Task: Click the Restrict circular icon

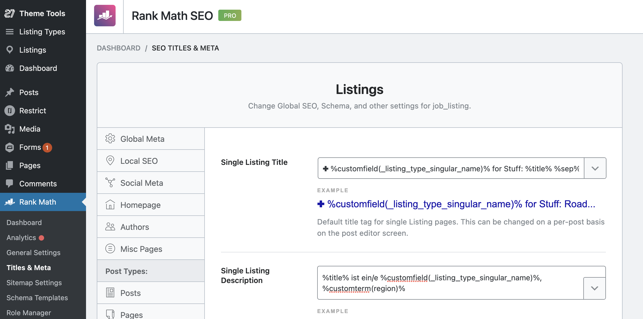Action: tap(10, 111)
